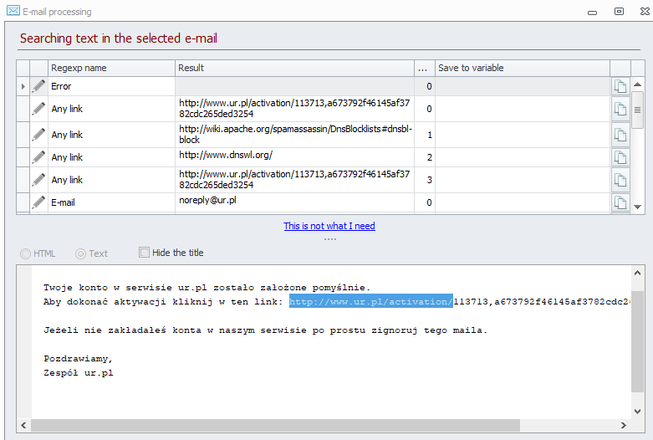Click the vertical scrollbar thumb of e-mail body
Screen dimensions: 653x440
click(637, 341)
